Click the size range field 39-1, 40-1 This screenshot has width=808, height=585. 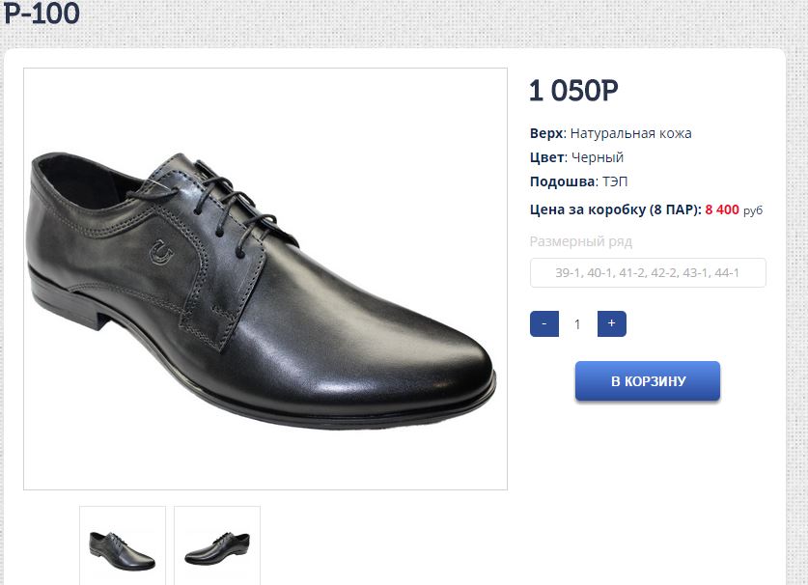pos(647,273)
